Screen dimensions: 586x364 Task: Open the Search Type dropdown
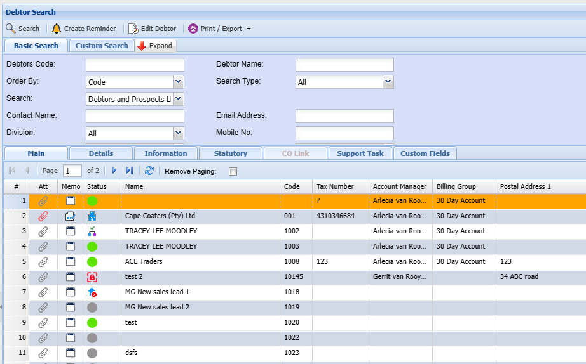point(388,82)
